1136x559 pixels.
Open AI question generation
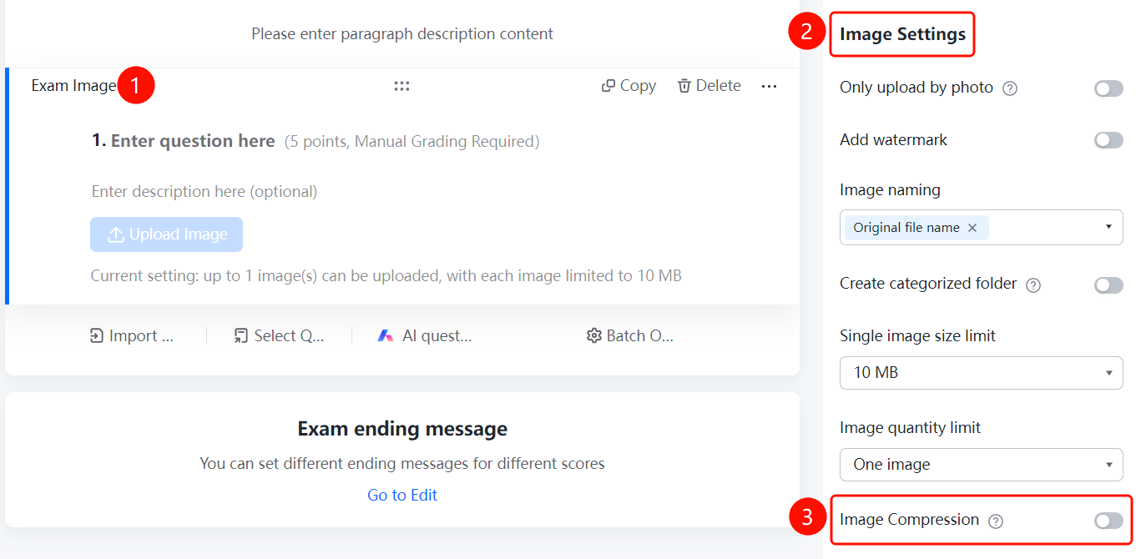tap(424, 335)
